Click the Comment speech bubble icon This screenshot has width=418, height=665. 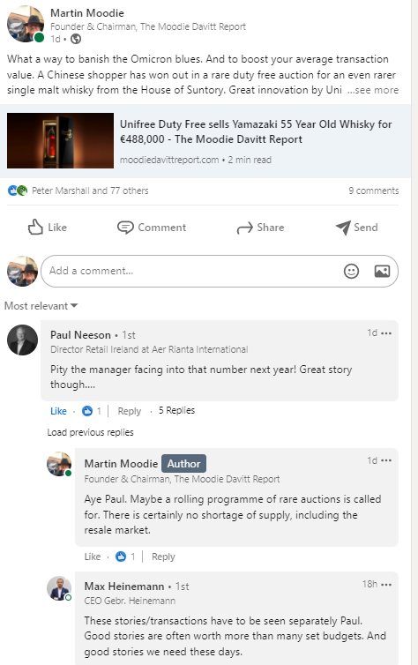(125, 228)
